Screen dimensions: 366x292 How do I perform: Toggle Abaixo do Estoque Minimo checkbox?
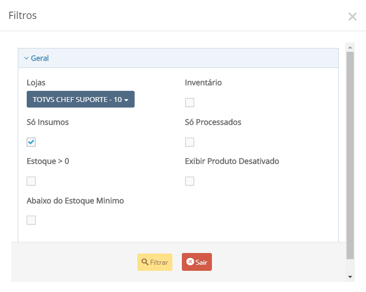coord(31,220)
